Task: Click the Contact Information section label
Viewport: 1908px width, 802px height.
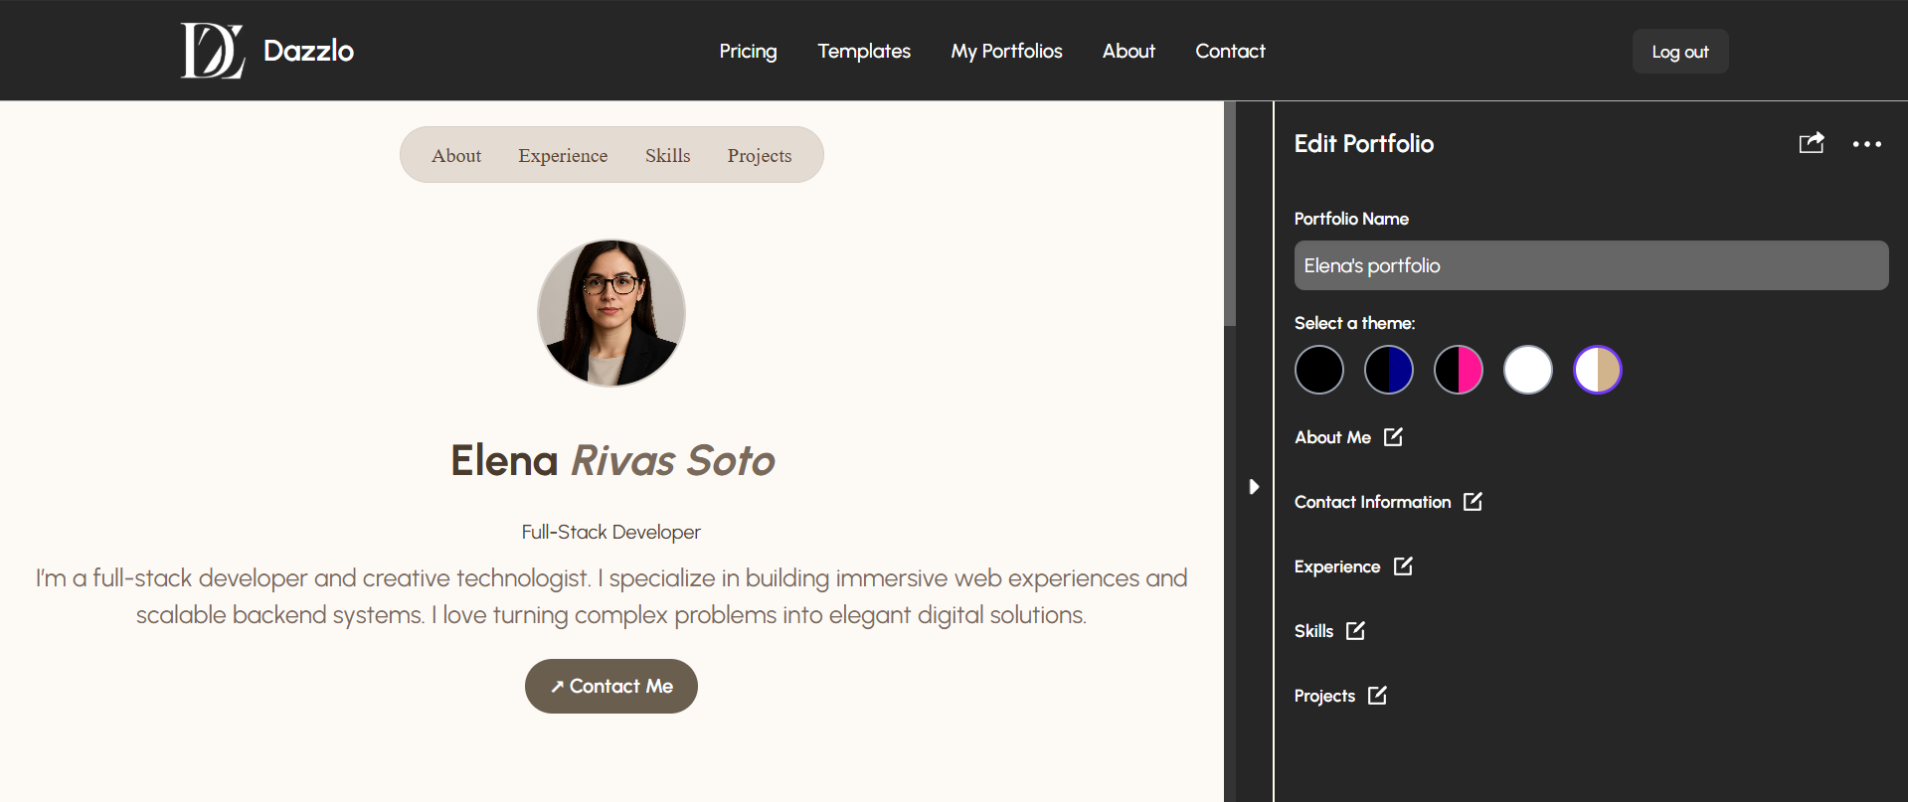Action: 1372,502
